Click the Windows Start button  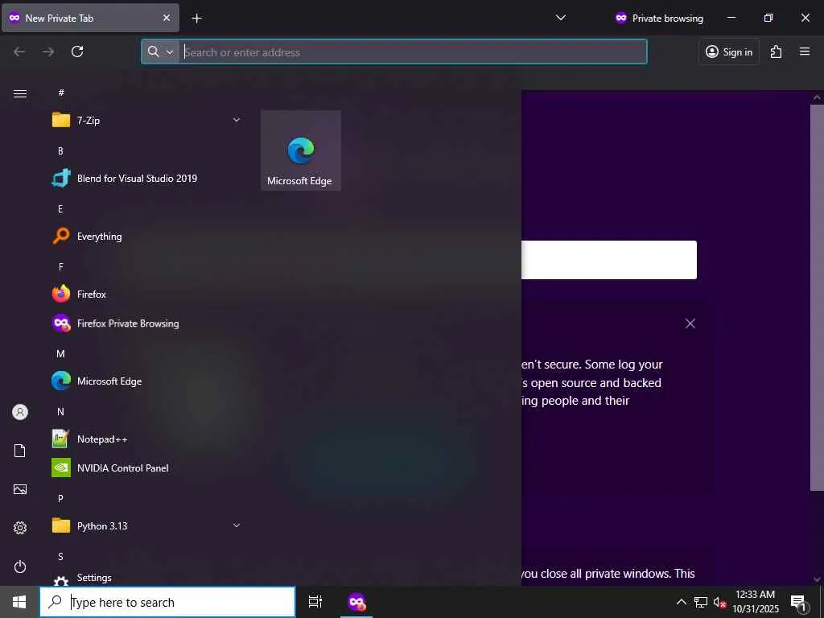tap(19, 602)
